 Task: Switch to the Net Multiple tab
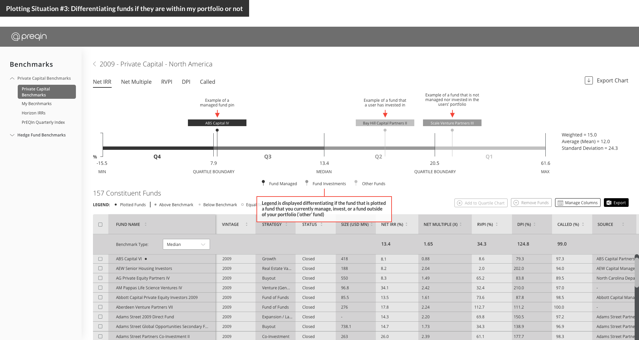(136, 82)
